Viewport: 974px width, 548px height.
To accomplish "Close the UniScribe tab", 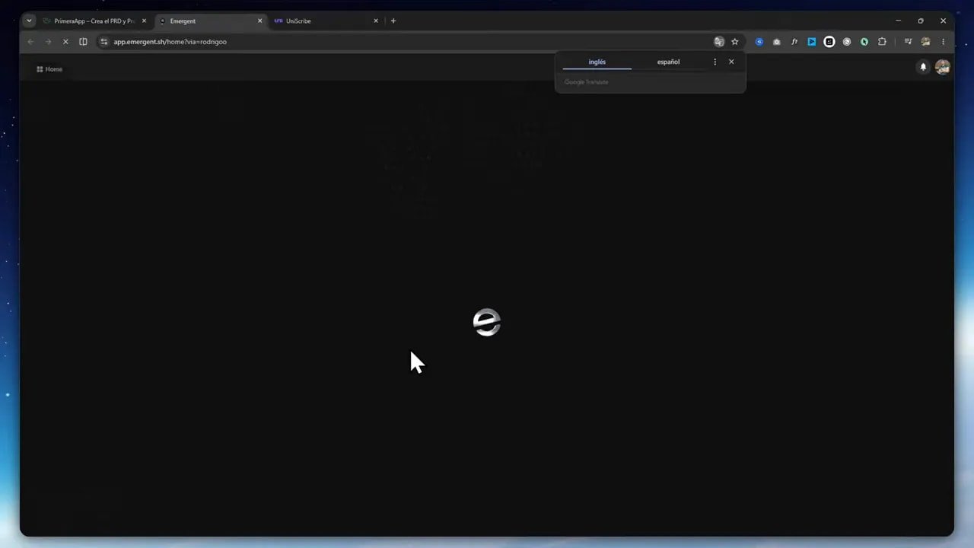I will [376, 21].
